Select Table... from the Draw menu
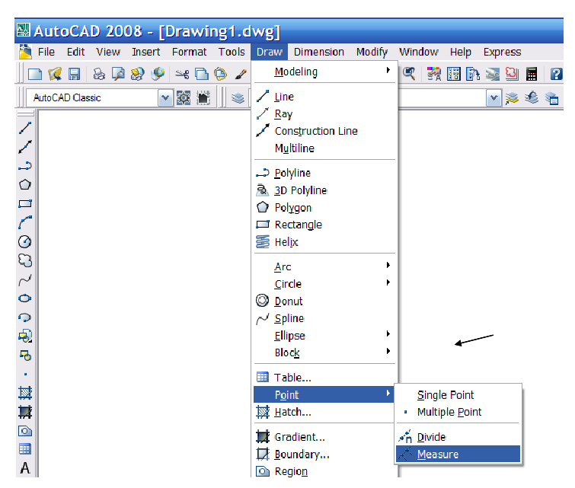Viewport: 575px width, 488px height. coord(324,378)
